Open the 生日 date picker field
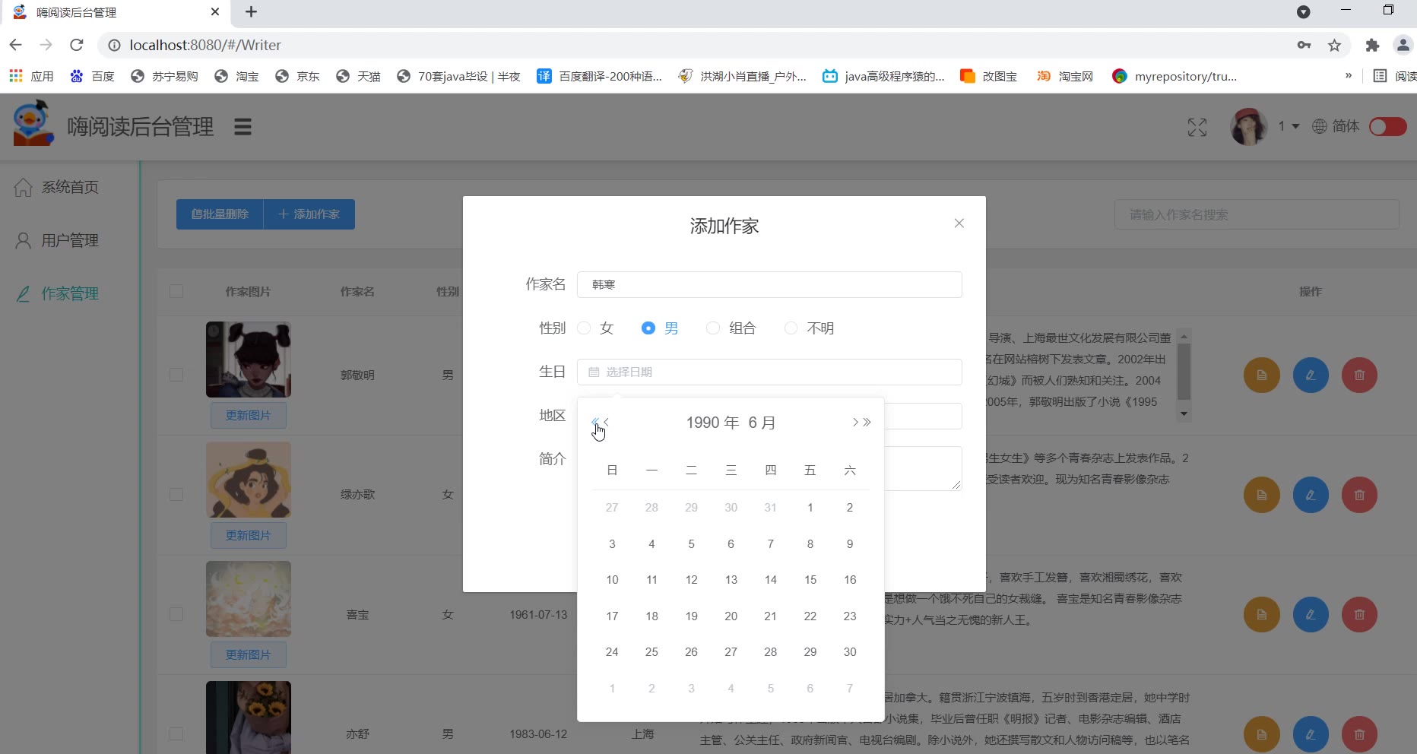 coord(769,372)
